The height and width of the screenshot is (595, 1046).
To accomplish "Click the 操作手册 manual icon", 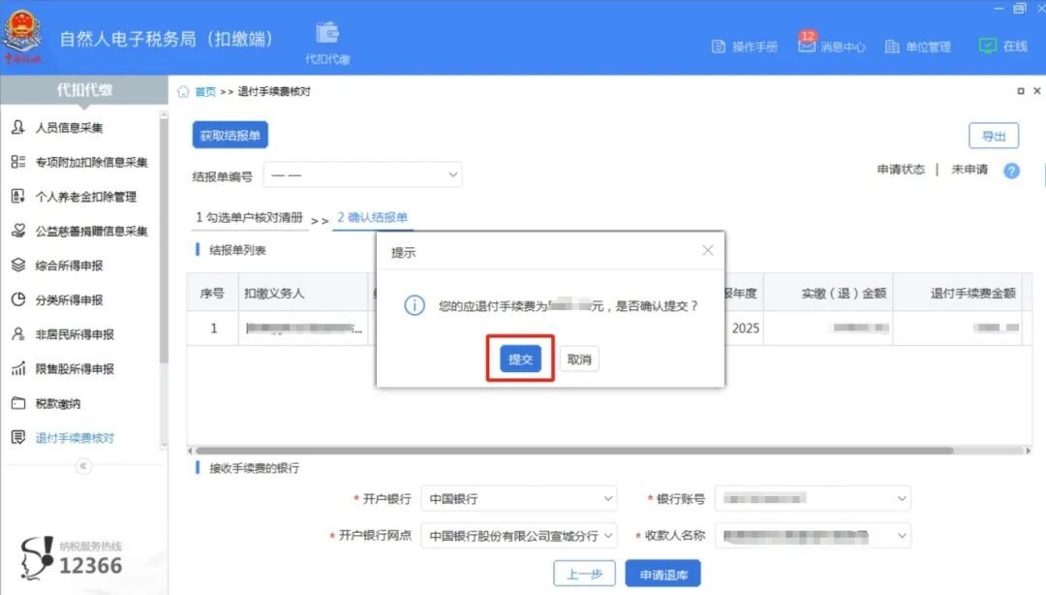I will [742, 47].
